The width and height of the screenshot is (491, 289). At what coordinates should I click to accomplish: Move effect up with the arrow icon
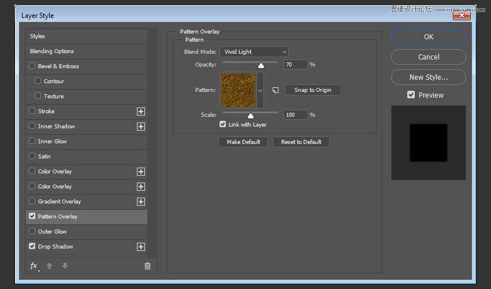click(x=50, y=266)
